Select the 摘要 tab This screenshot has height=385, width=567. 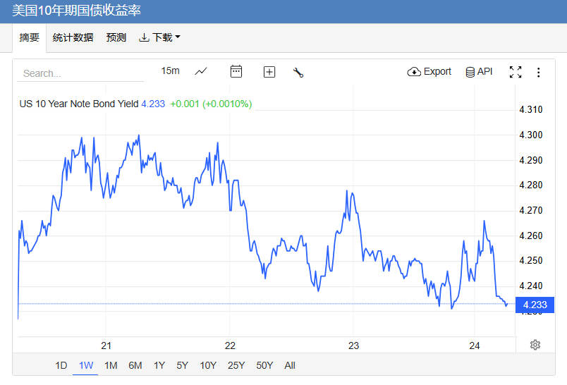pos(30,37)
